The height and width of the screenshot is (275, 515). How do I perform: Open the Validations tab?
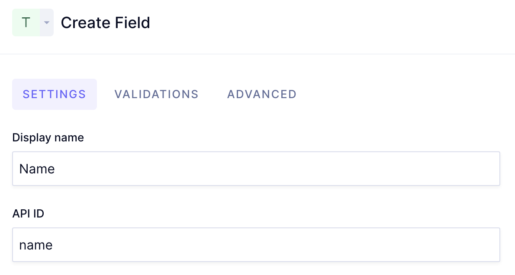pos(156,94)
